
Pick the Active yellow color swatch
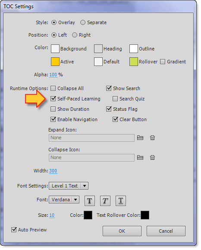(x=55, y=62)
